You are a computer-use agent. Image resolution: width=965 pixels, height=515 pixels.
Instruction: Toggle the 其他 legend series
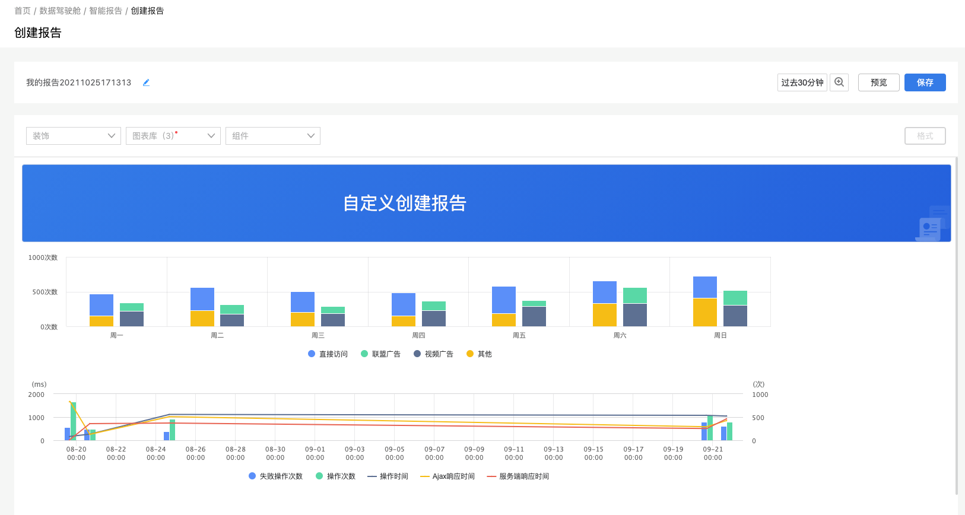click(x=479, y=354)
